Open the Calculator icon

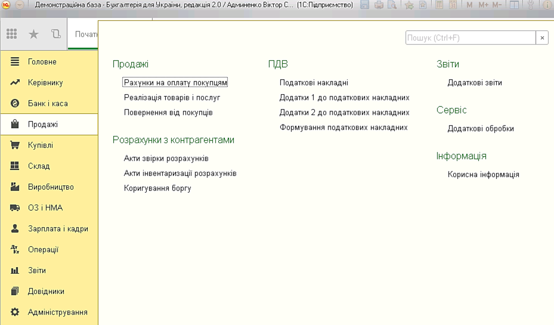[x=439, y=5]
